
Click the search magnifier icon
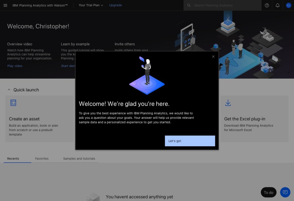click(x=189, y=5)
